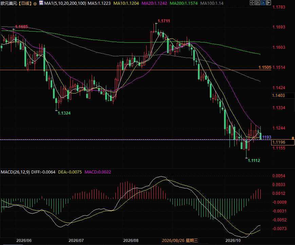
Task: Click the orange up-arrow marker above 1.1196
Action: tap(293, 138)
